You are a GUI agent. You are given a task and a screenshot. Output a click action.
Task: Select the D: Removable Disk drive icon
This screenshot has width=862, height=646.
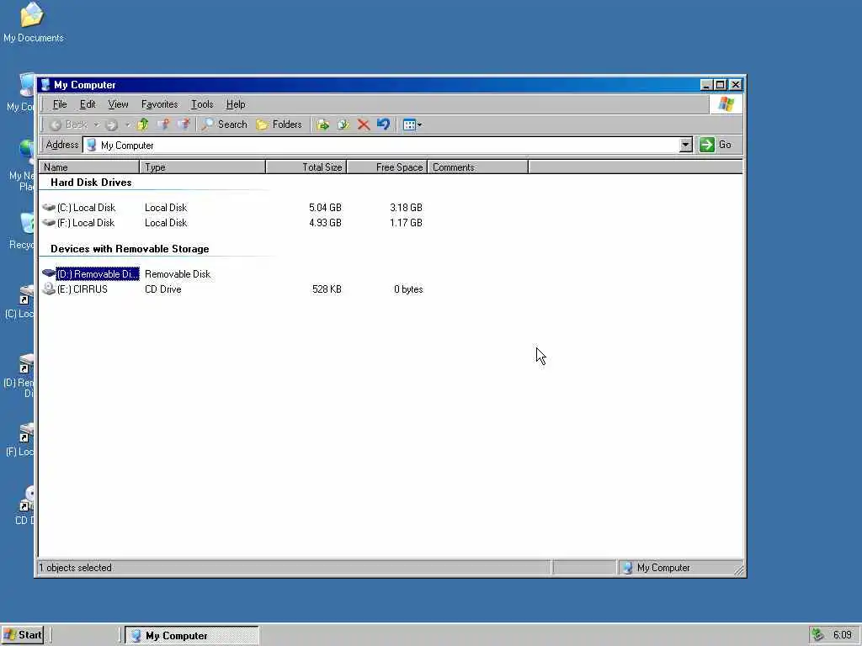(x=49, y=273)
